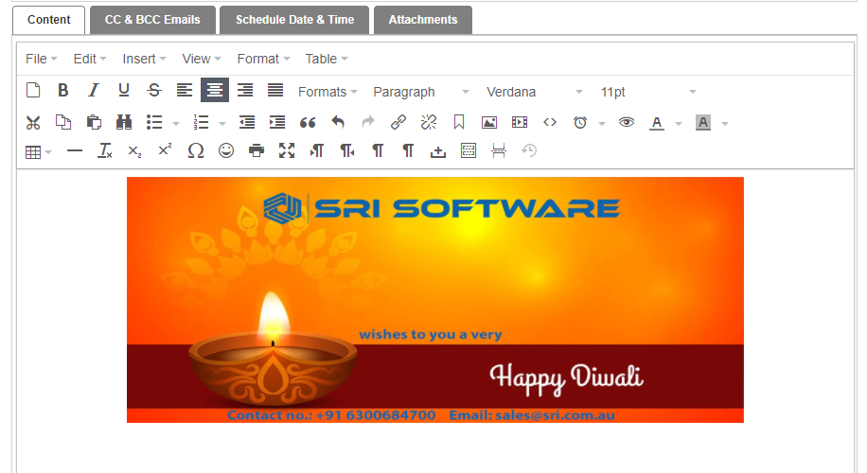867x473 pixels.
Task: Click the print icon
Action: 257,150
